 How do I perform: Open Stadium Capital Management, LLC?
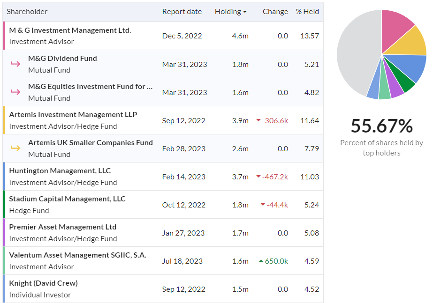[67, 199]
